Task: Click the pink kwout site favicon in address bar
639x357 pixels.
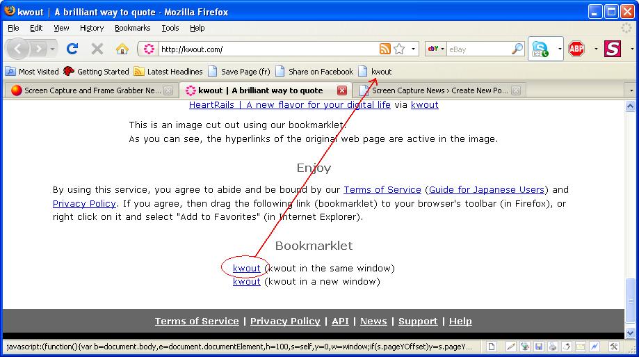Action: tap(149, 49)
